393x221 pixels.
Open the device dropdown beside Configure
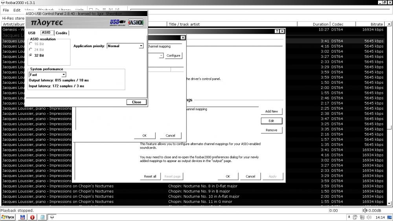pyautogui.click(x=161, y=56)
